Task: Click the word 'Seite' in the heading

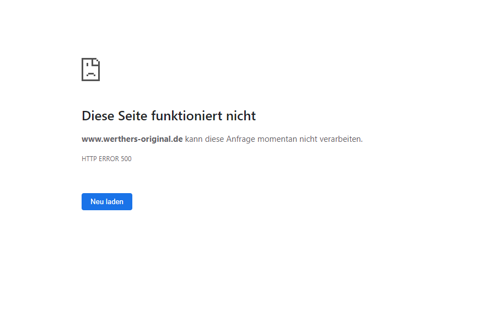Action: coord(133,116)
